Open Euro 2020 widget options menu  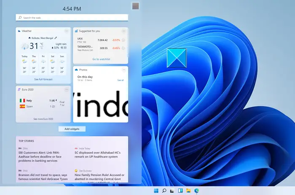[67, 90]
